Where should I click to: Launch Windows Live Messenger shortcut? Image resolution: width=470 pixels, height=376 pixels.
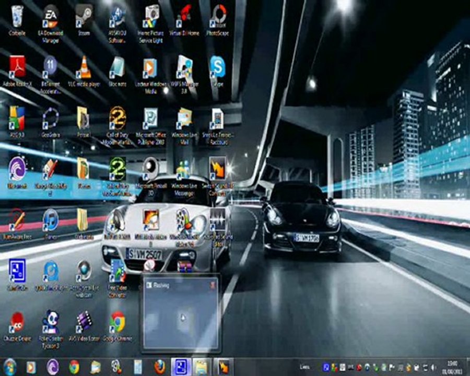coord(184,169)
